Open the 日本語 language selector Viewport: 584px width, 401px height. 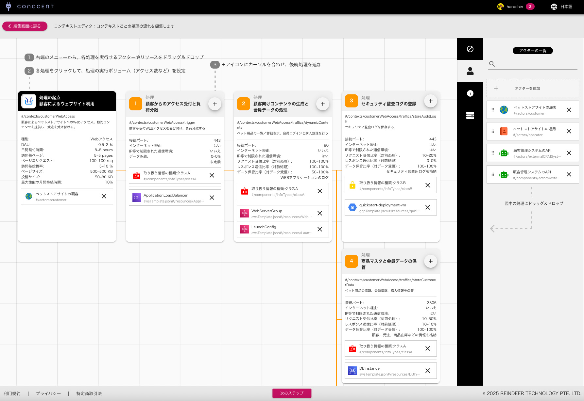(561, 7)
